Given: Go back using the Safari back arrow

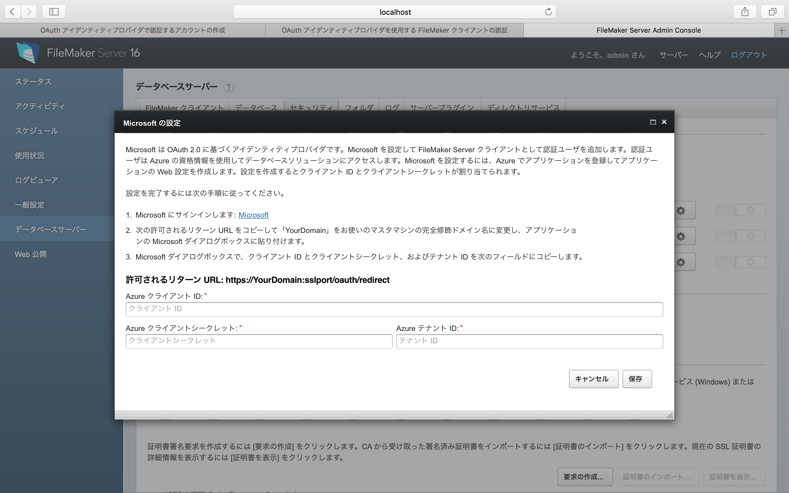Looking at the screenshot, I should tap(13, 12).
